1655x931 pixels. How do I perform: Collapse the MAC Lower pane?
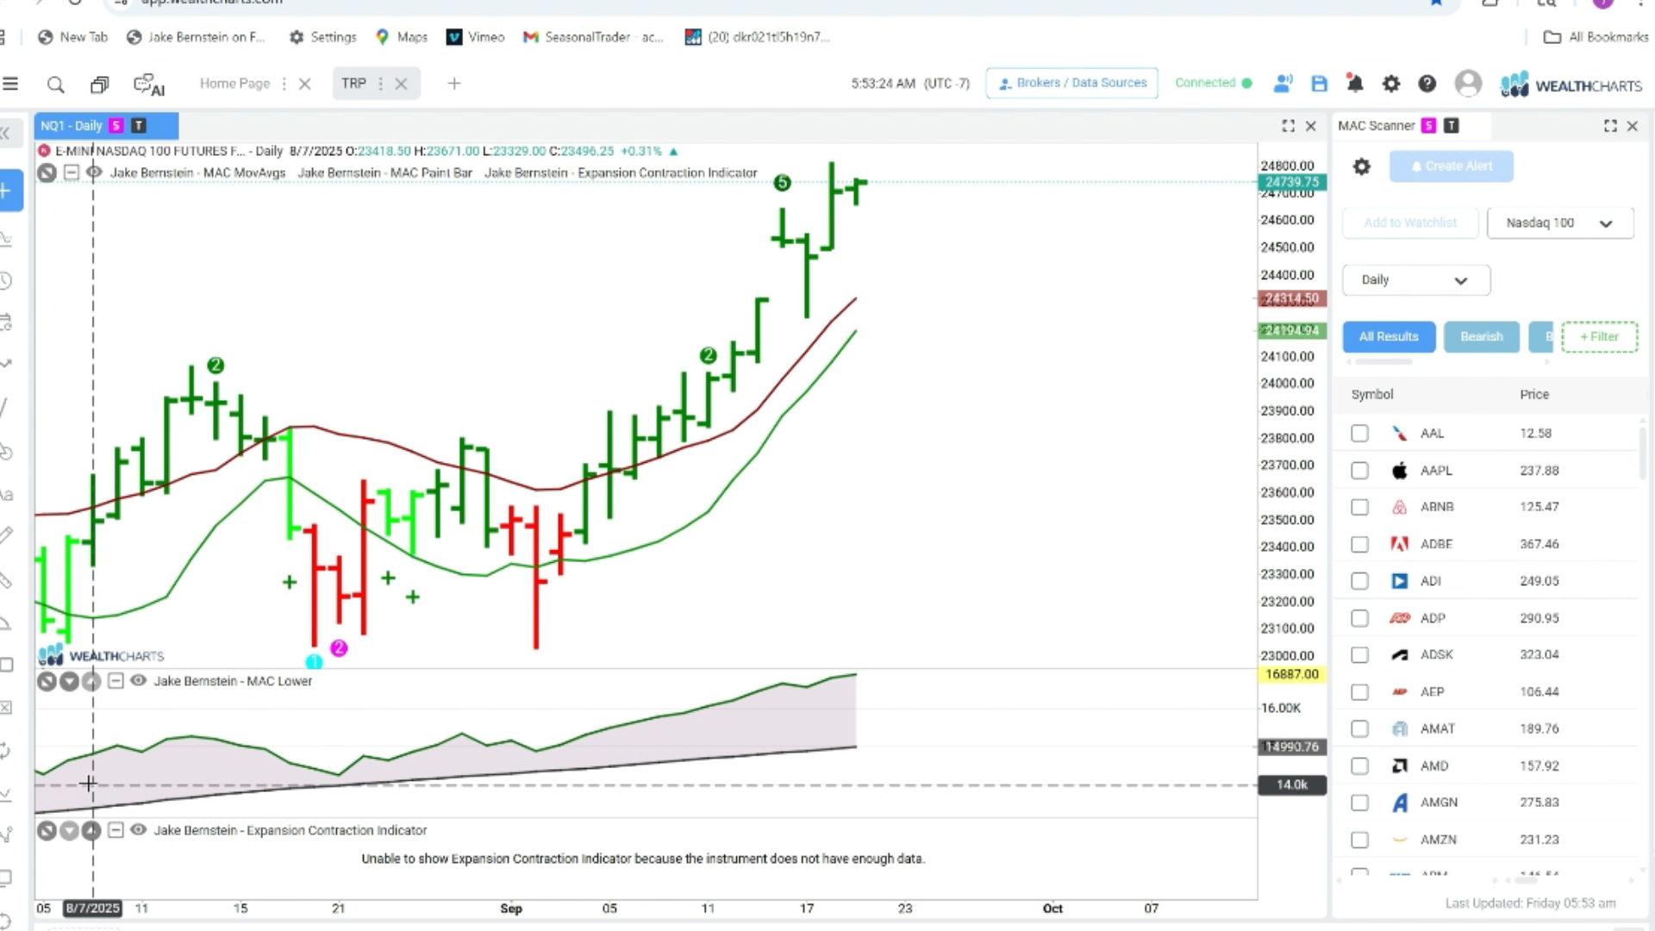coord(116,681)
